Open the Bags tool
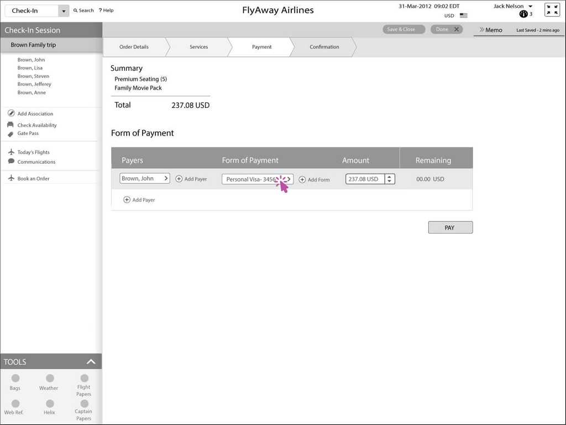This screenshot has width=566, height=425. coord(15,382)
